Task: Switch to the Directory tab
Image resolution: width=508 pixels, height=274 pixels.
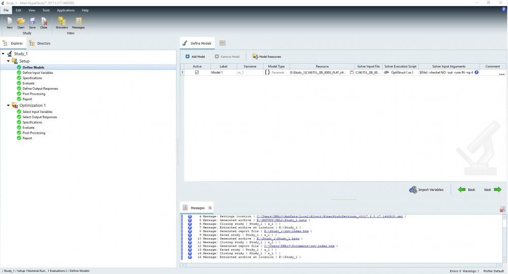Action: tap(40, 43)
